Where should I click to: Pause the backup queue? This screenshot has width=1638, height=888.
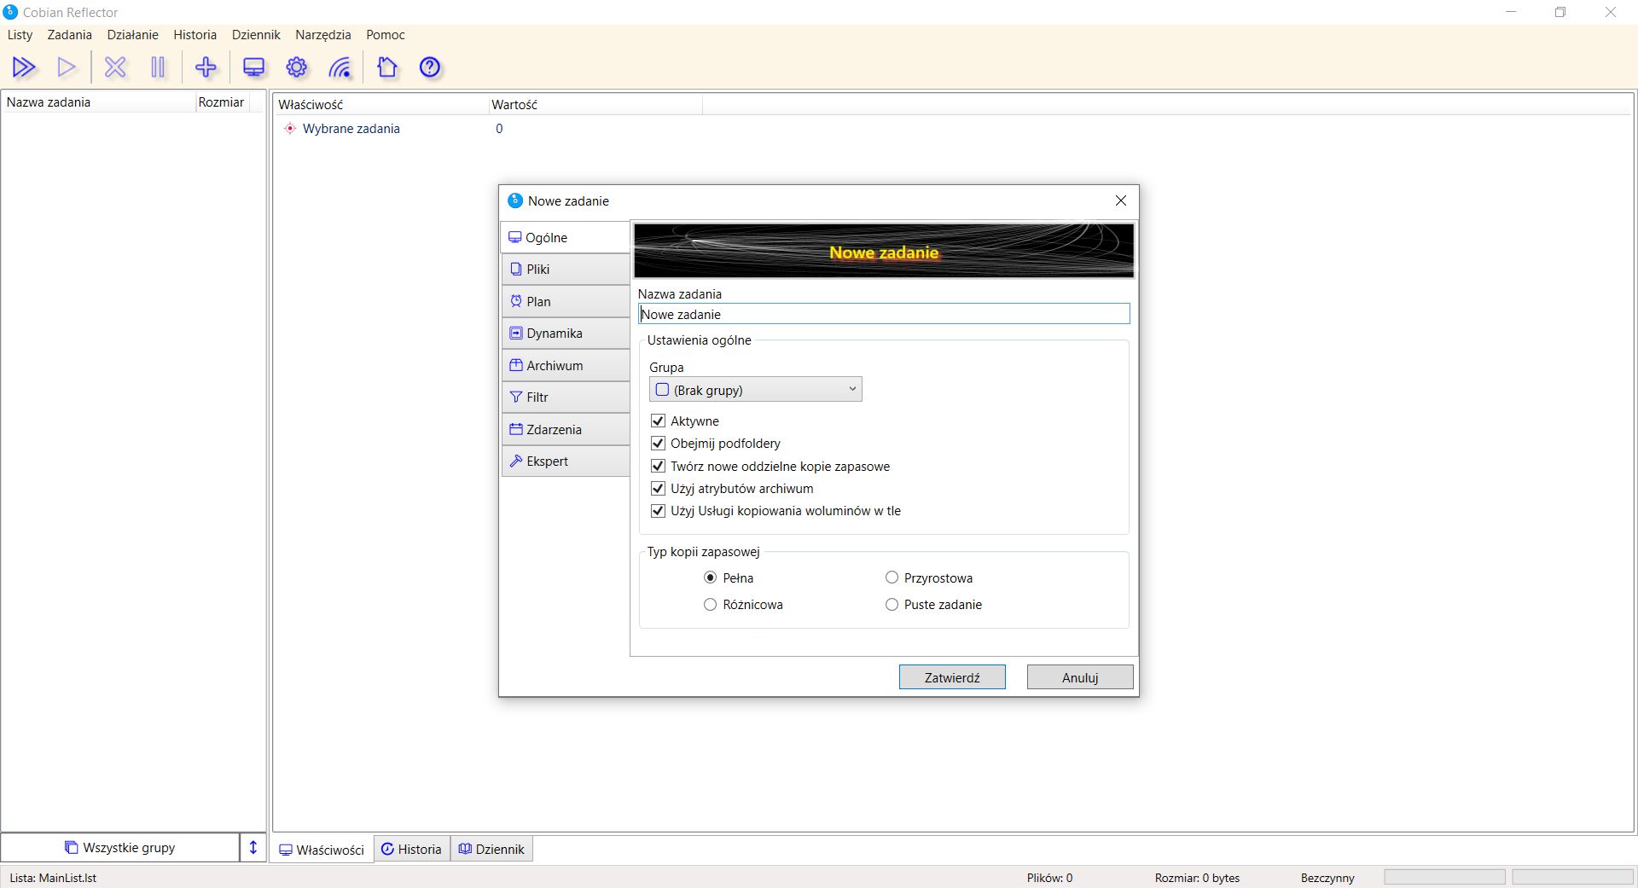click(158, 67)
